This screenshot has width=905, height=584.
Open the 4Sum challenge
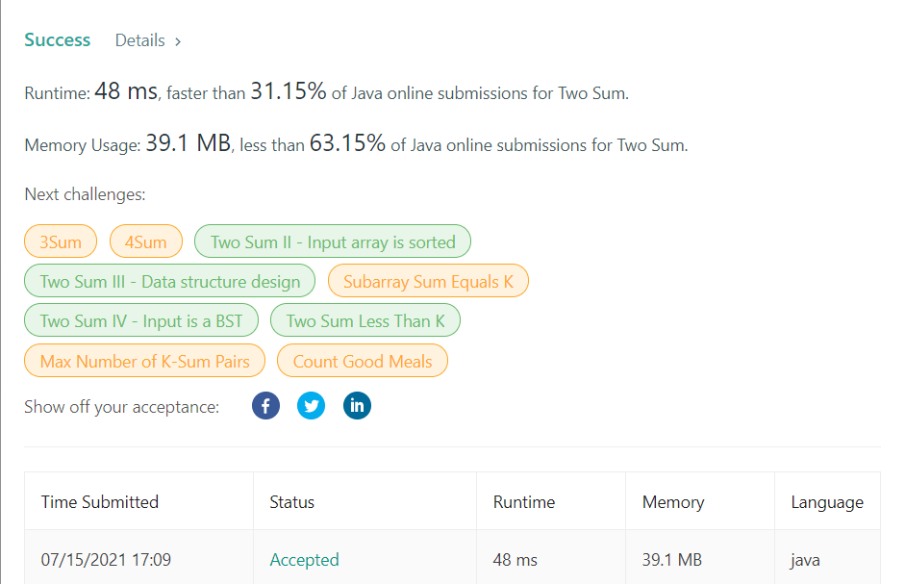coord(145,242)
